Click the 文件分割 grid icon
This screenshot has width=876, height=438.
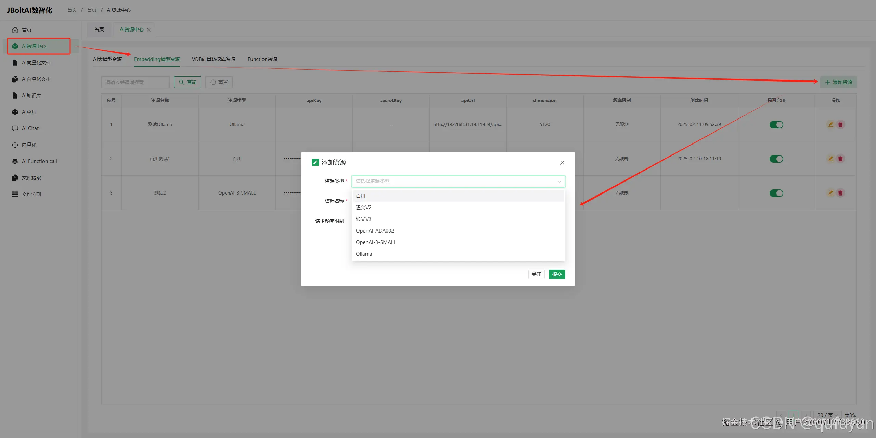15,194
